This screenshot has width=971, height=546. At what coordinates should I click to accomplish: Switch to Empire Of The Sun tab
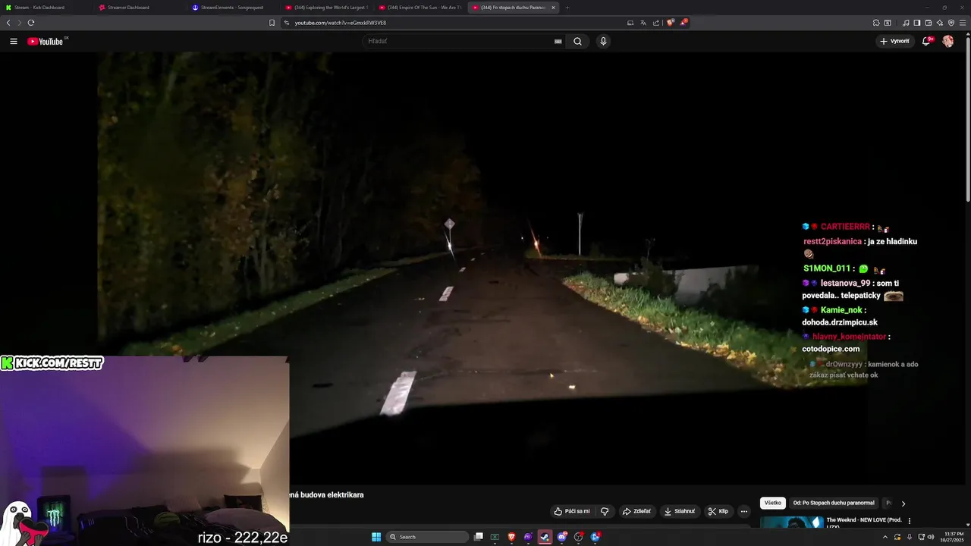click(x=420, y=8)
